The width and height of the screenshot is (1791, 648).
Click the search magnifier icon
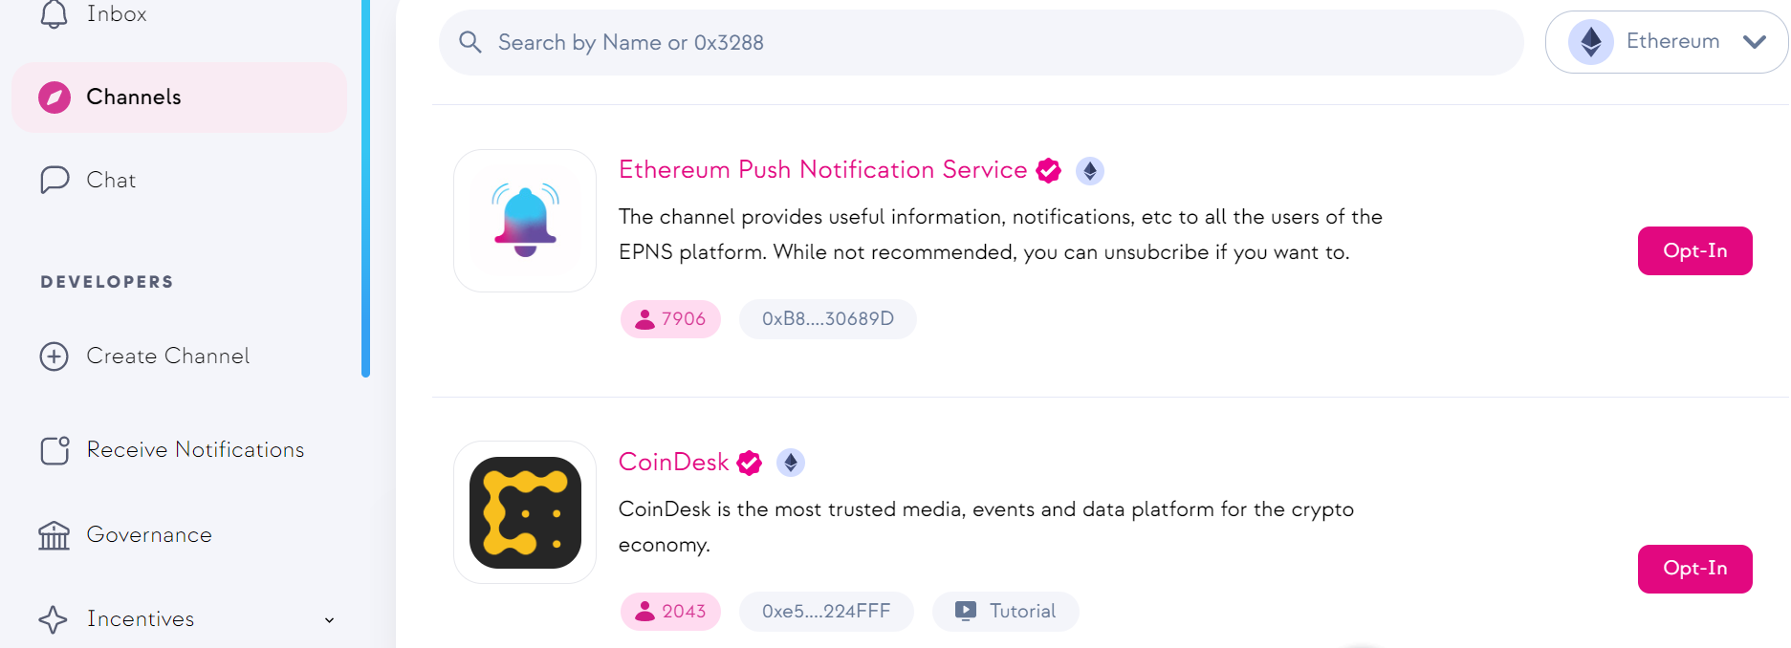coord(470,42)
